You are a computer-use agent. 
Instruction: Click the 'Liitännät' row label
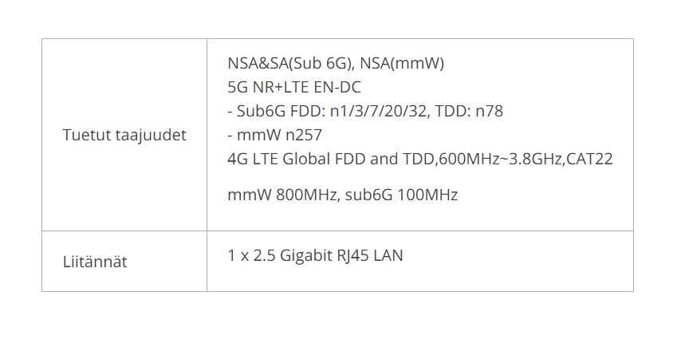tap(95, 262)
